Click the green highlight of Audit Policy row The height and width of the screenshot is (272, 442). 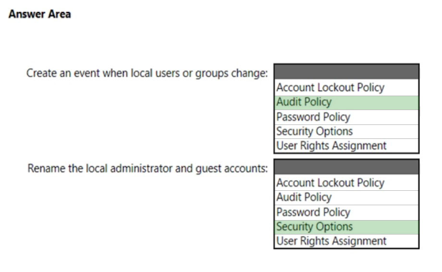[346, 102]
